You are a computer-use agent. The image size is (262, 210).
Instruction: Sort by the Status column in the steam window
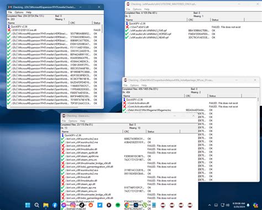pyautogui.click(x=163, y=131)
